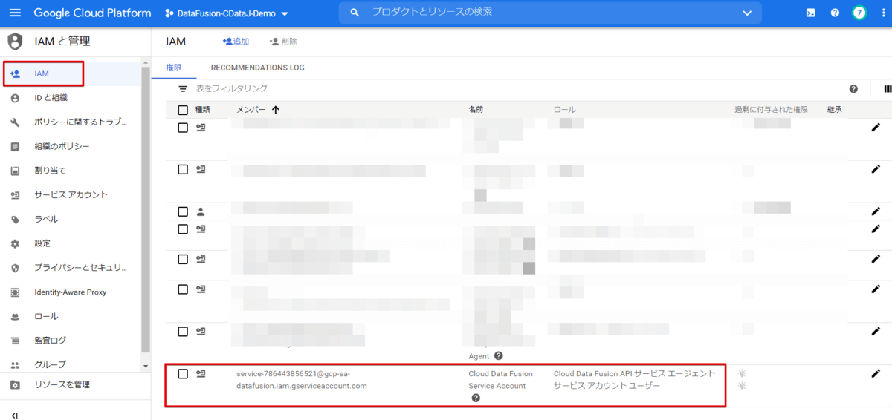Open the DataFusion-CDataJ-Demo project selector
The image size is (892, 420).
[227, 13]
